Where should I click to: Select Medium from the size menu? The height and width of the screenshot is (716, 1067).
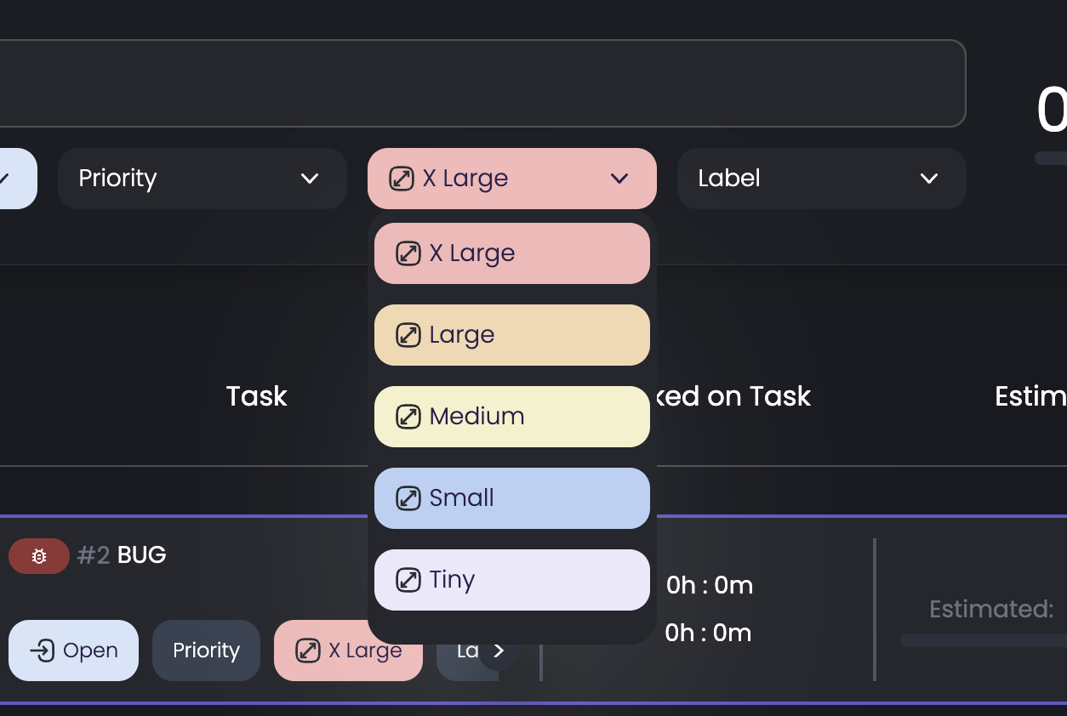point(511,416)
